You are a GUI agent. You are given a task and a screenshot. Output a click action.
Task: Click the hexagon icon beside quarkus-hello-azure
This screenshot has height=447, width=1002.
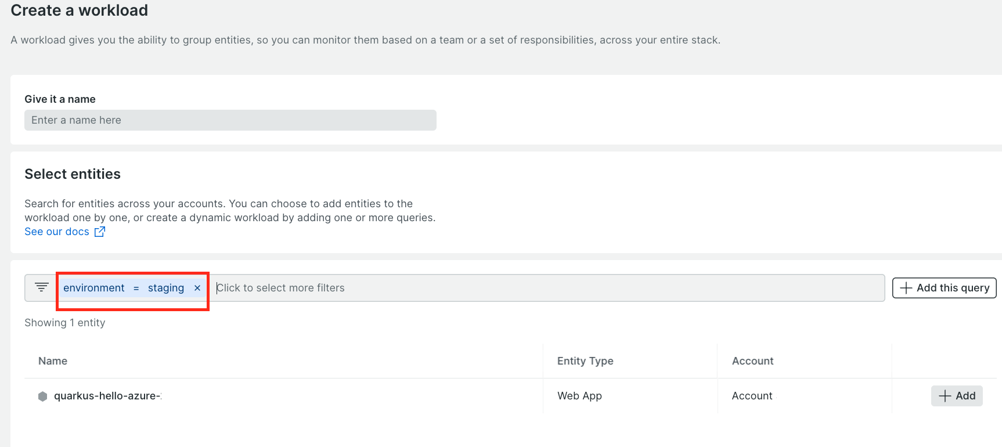click(42, 396)
